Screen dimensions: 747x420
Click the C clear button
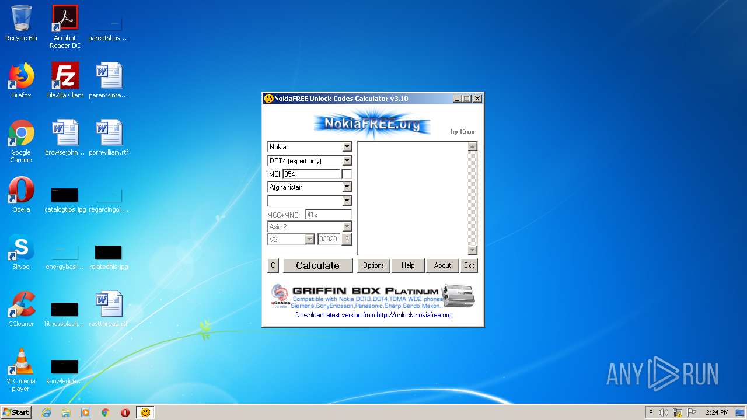(x=273, y=265)
